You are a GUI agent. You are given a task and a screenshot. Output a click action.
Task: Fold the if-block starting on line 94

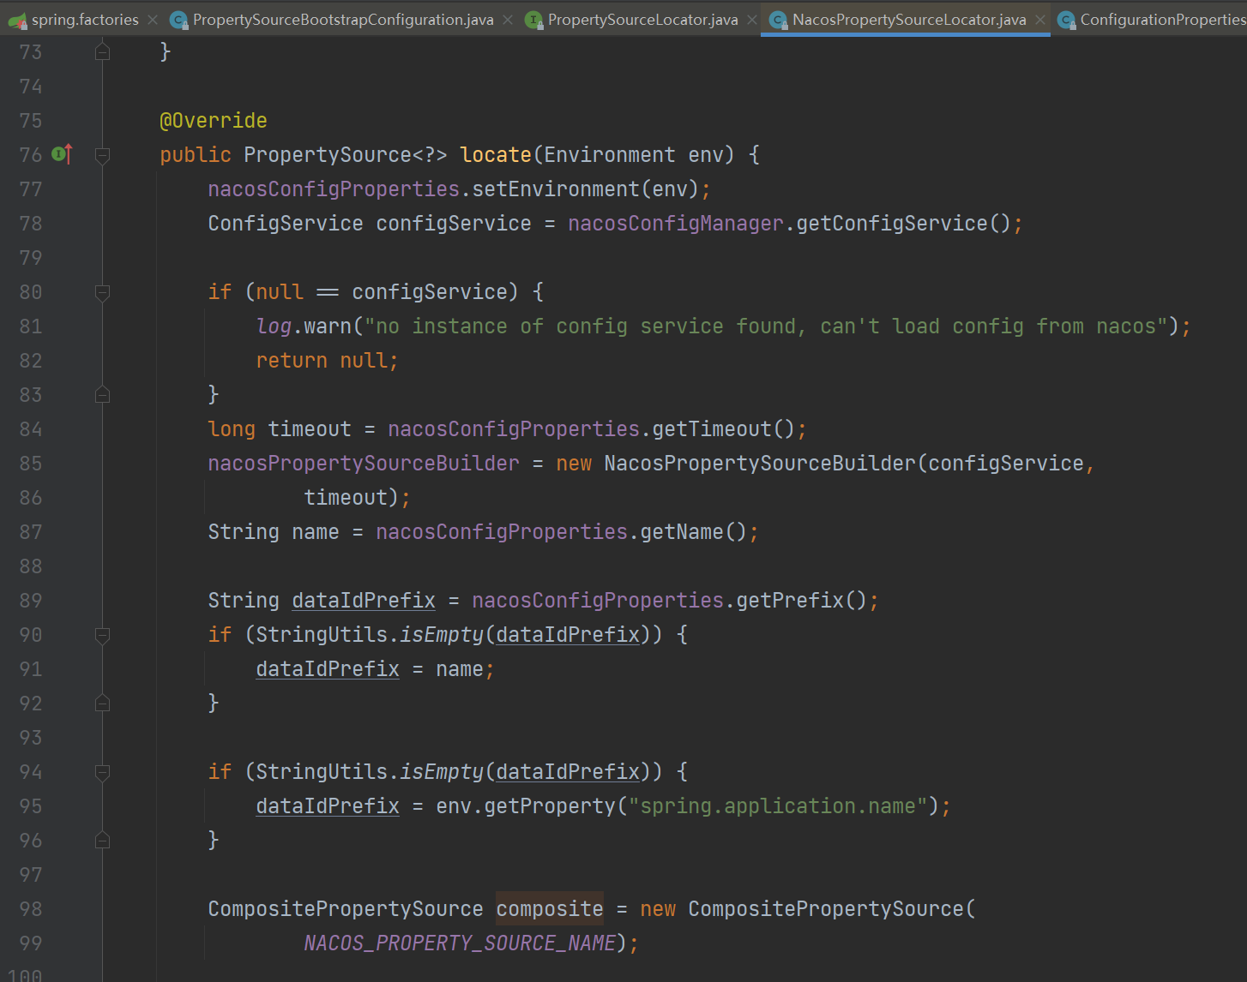pyautogui.click(x=102, y=772)
